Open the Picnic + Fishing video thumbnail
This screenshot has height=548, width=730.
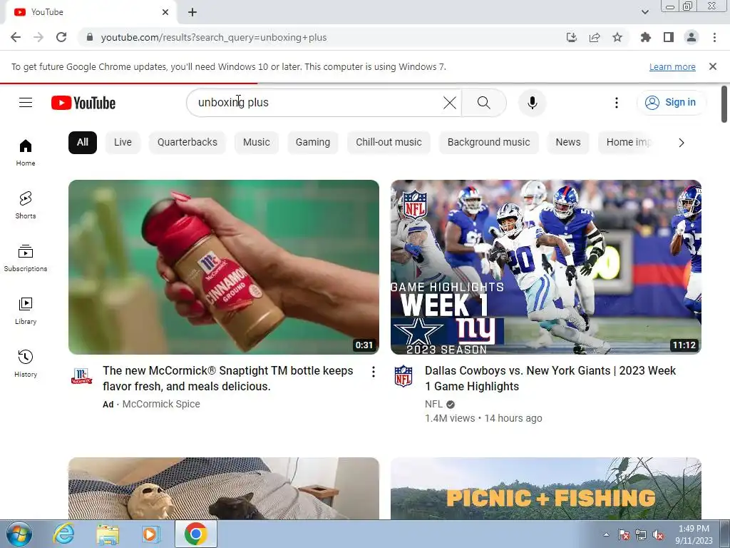[x=545, y=488]
